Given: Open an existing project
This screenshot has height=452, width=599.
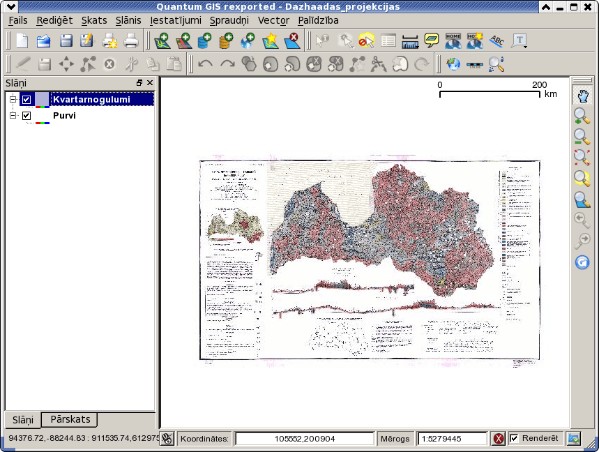Looking at the screenshot, I should pyautogui.click(x=43, y=40).
